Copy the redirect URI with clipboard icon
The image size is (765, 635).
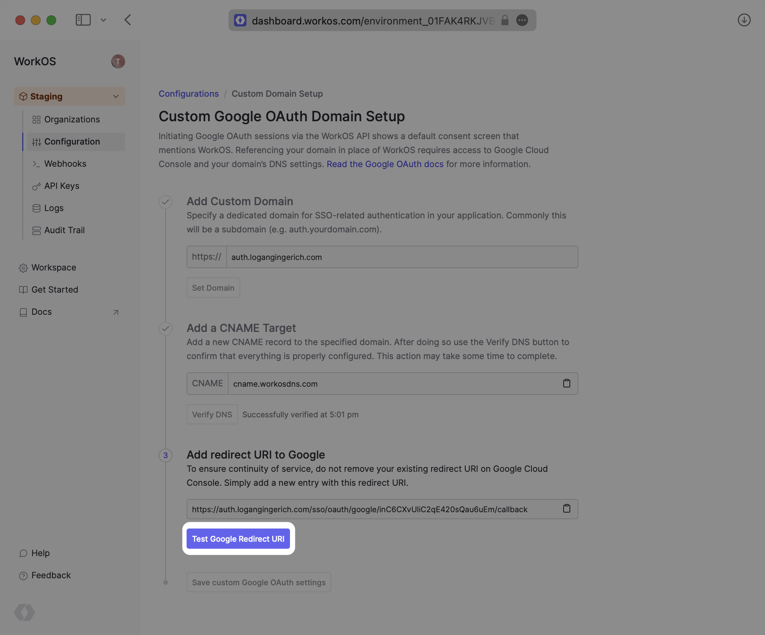coord(566,509)
